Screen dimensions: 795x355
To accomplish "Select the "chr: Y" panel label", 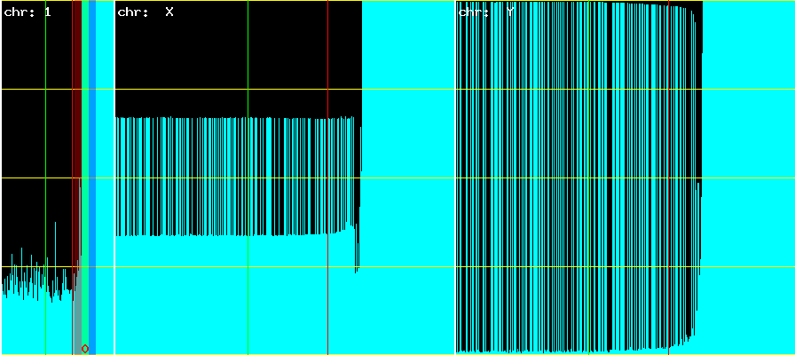I will click(487, 12).
